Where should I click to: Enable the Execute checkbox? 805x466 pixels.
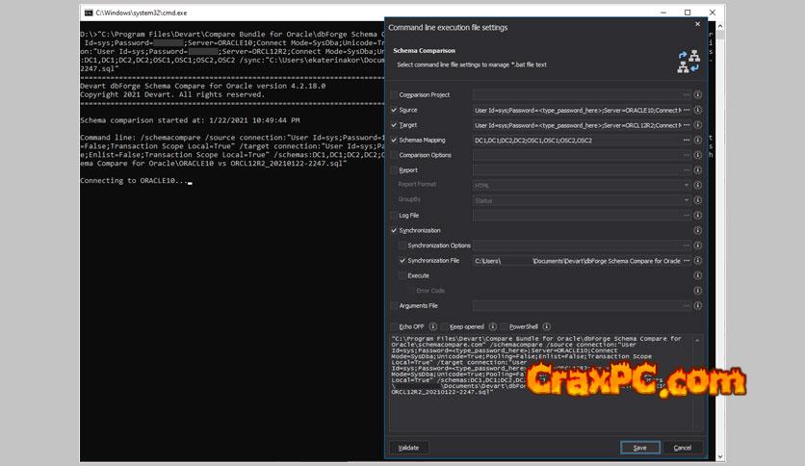point(402,275)
